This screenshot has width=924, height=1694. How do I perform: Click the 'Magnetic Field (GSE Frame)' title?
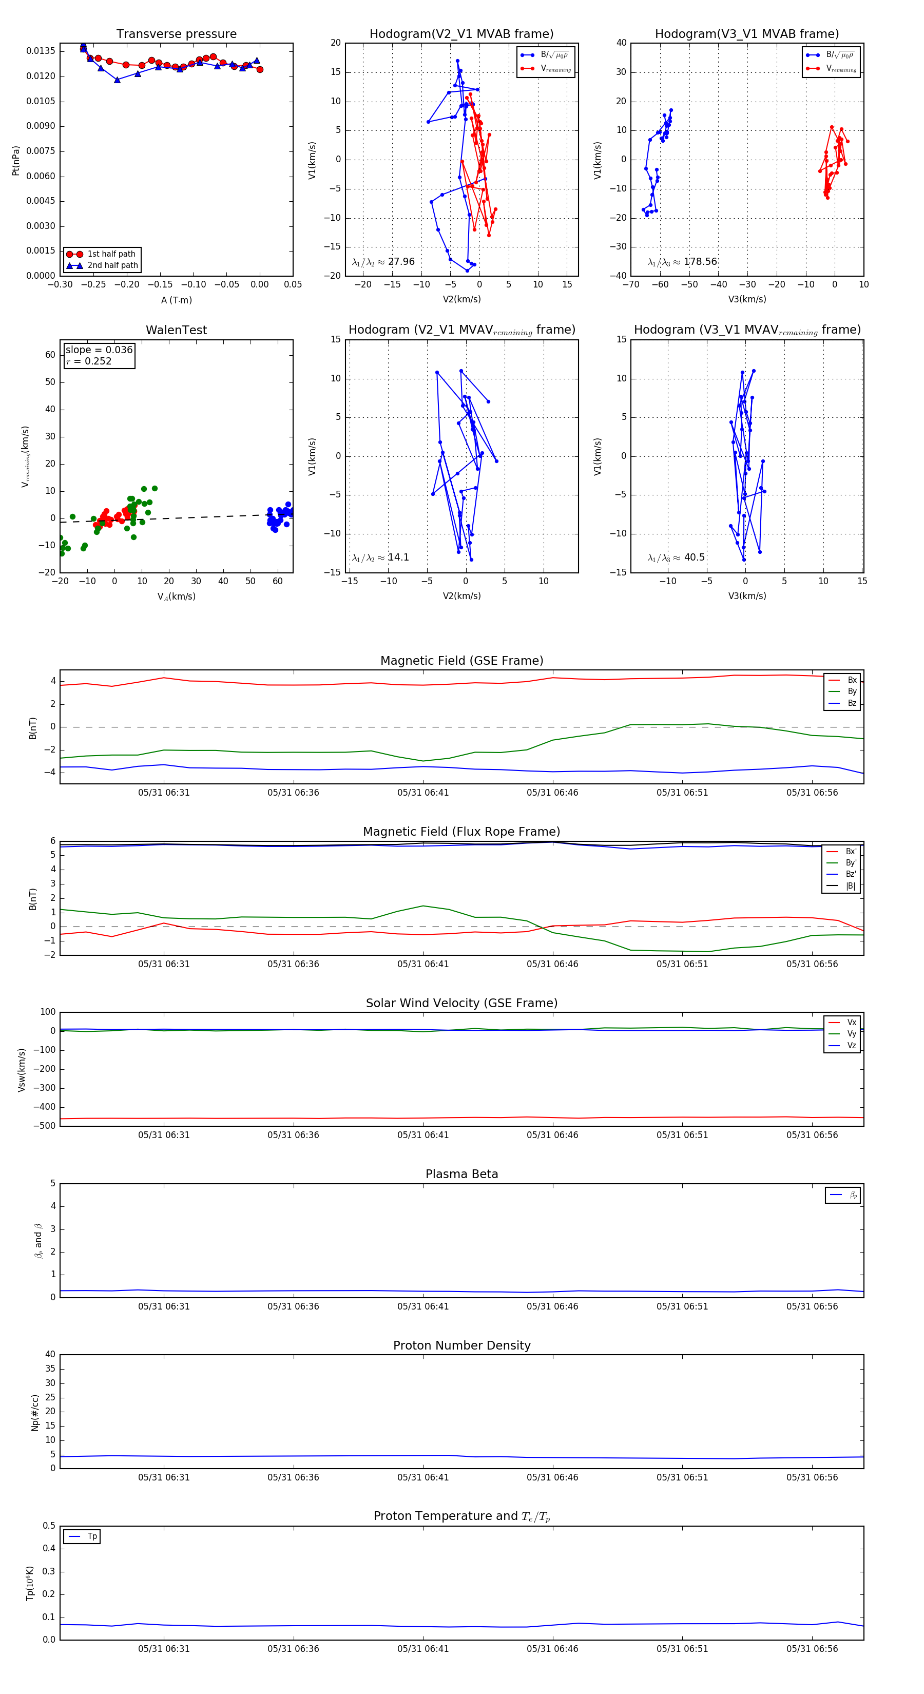coord(461,661)
